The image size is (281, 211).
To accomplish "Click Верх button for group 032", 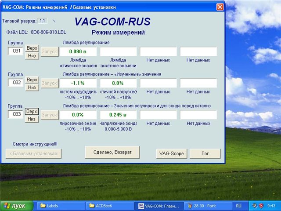I will coord(32,80).
